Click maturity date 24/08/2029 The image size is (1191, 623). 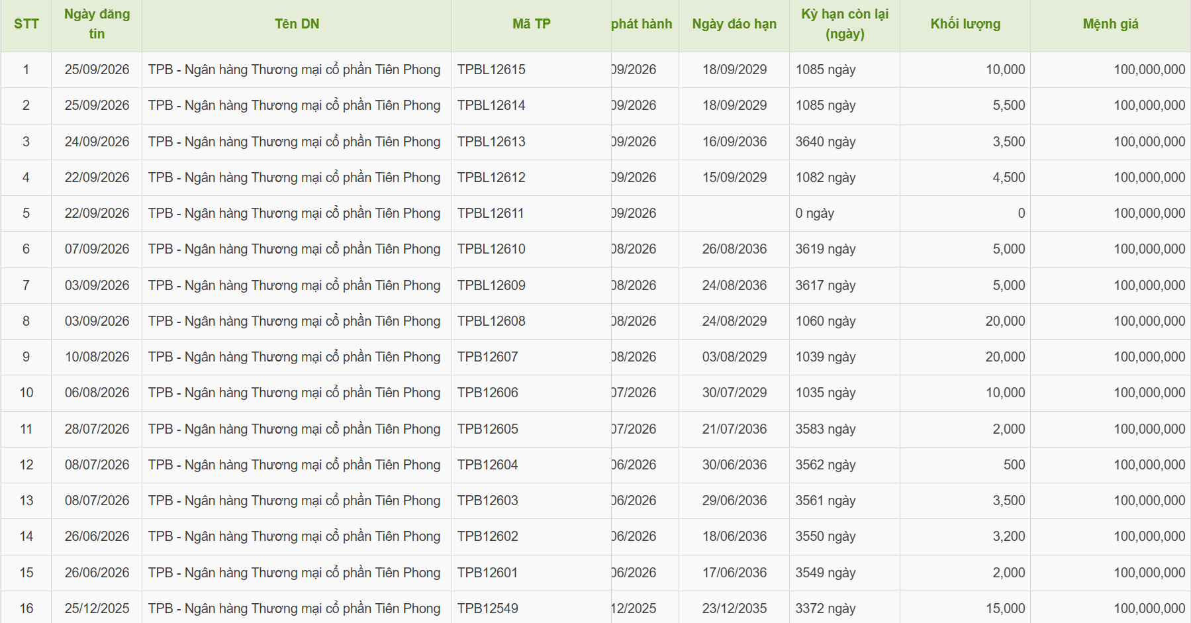coord(734,321)
